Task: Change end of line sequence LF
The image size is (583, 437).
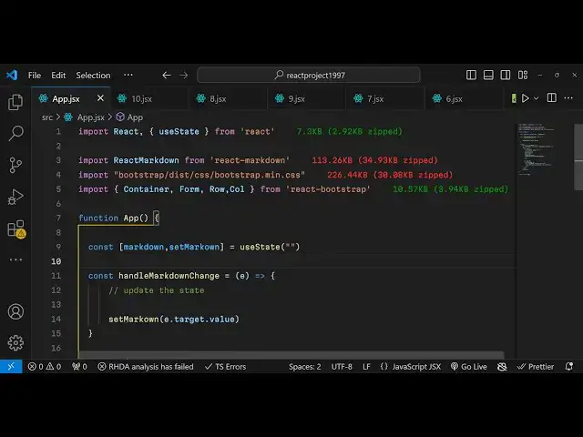Action: [x=366, y=367]
